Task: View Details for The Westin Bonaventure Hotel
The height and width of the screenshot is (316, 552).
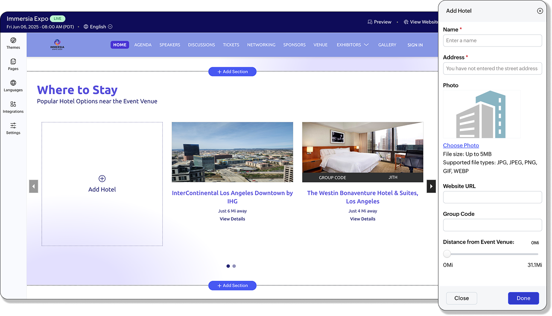Action: click(363, 219)
